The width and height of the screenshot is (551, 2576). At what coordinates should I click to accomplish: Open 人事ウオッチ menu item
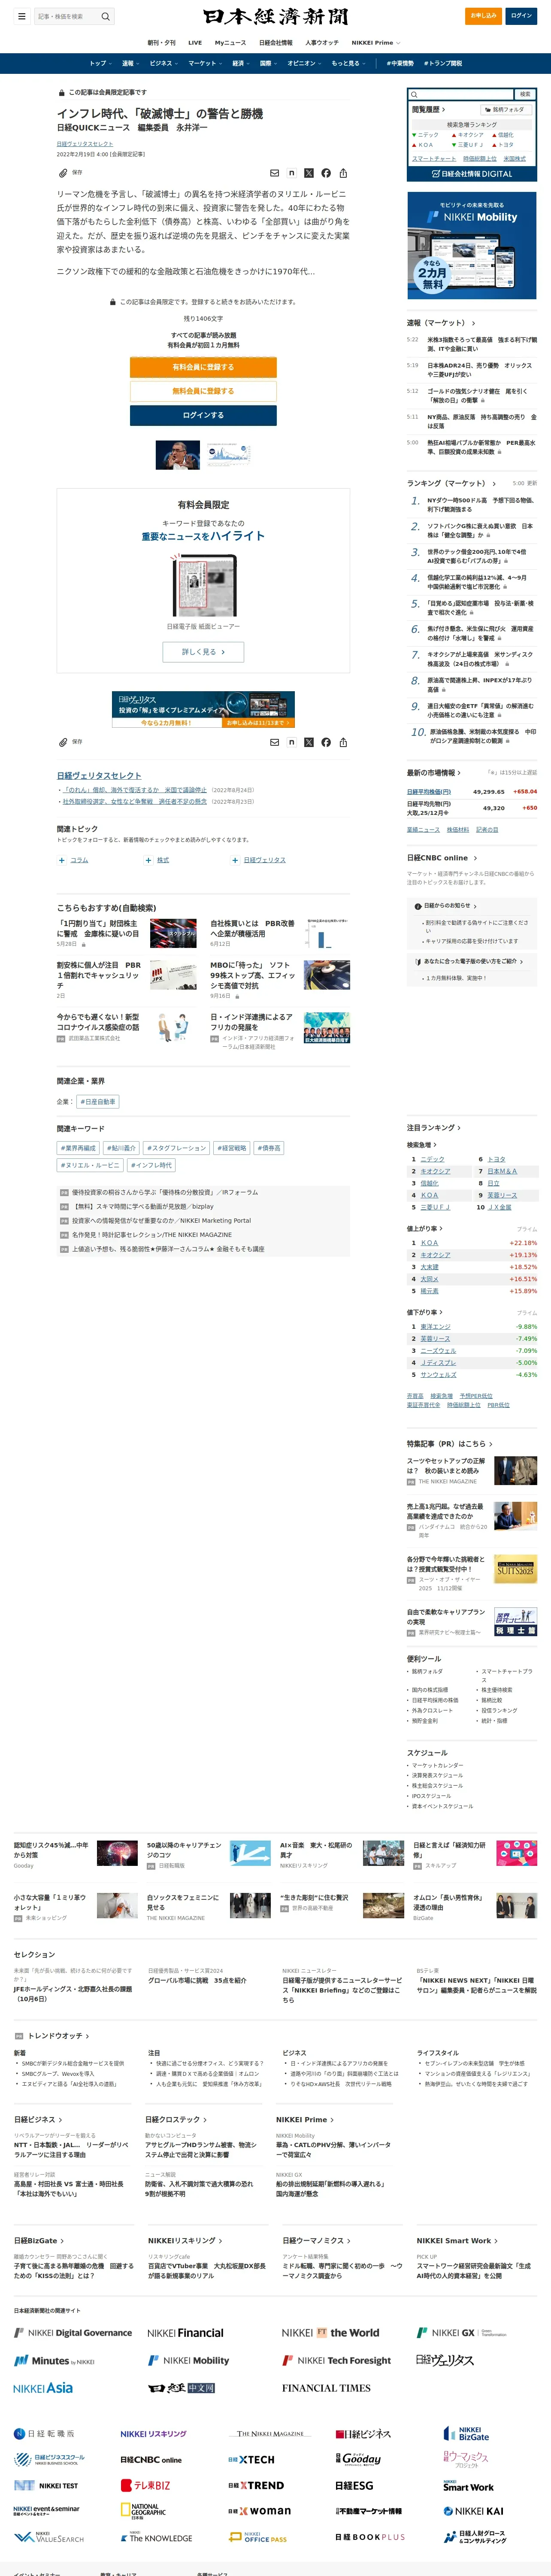pos(322,43)
